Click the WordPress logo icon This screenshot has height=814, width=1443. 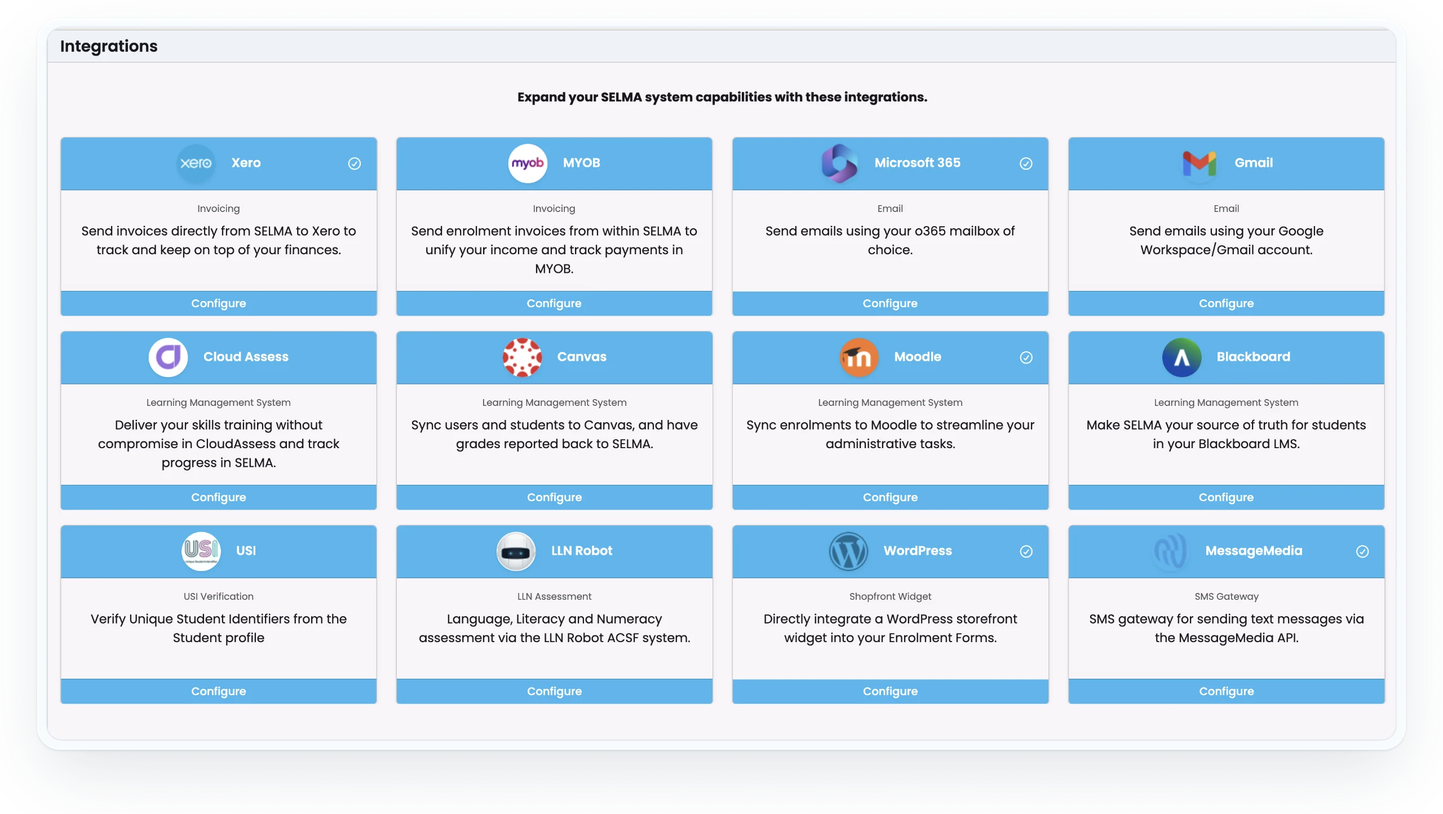(848, 551)
